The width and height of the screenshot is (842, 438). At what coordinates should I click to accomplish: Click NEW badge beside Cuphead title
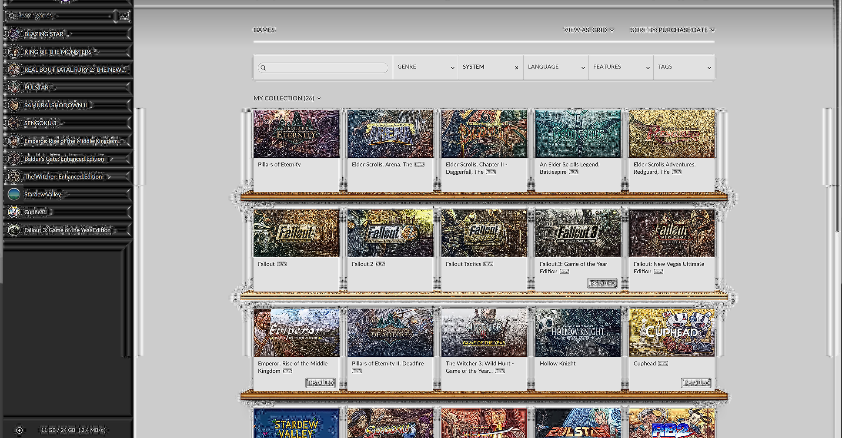(x=663, y=364)
